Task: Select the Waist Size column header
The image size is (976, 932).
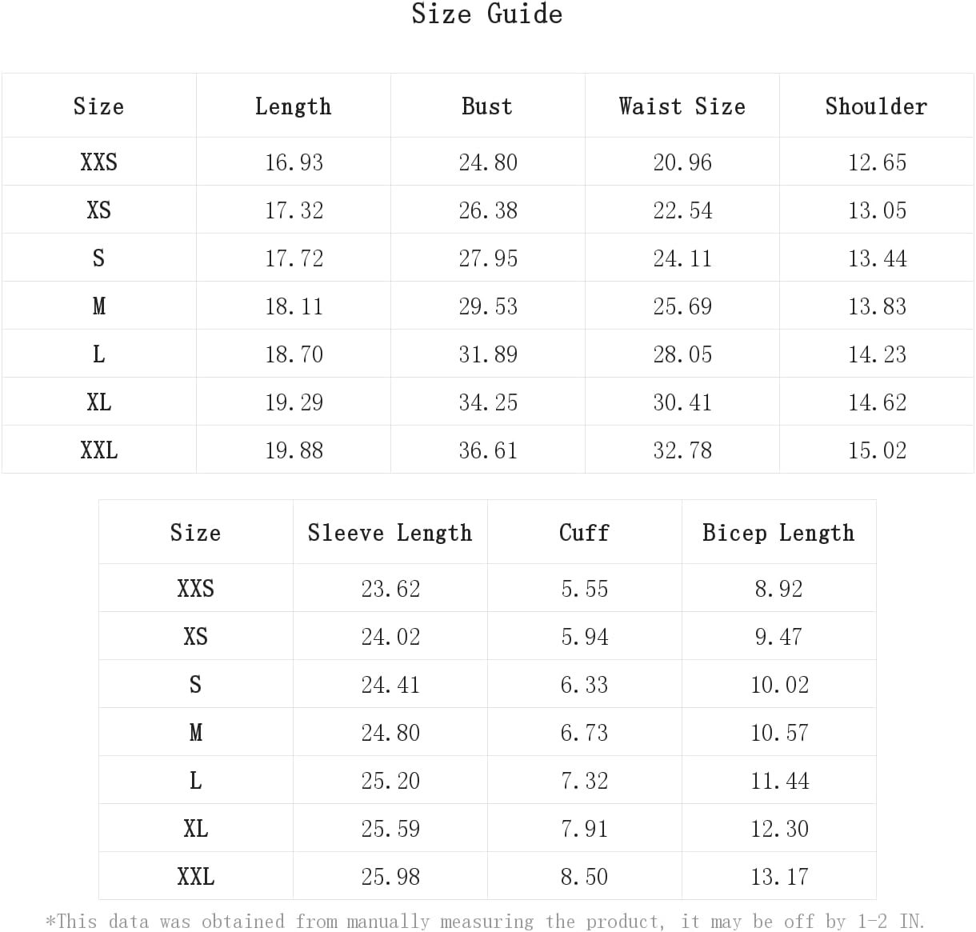Action: (x=682, y=106)
